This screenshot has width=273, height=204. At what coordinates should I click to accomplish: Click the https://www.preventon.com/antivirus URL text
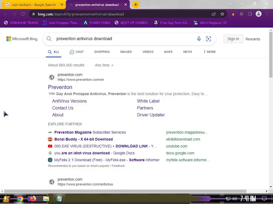(x=85, y=184)
